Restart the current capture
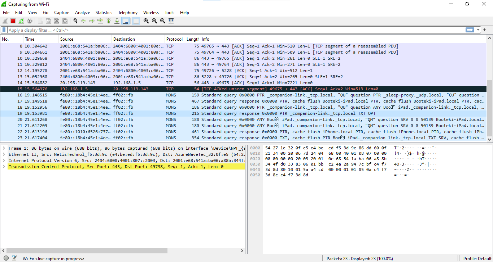 pyautogui.click(x=21, y=21)
